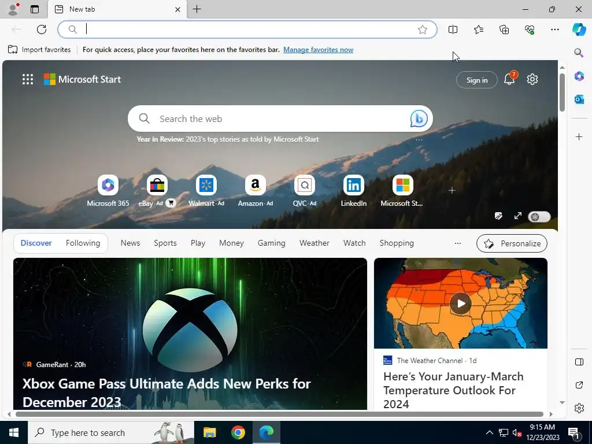Viewport: 592px width, 444px height.
Task: Toggle the snowflake holiday theme switch
Action: 539,217
